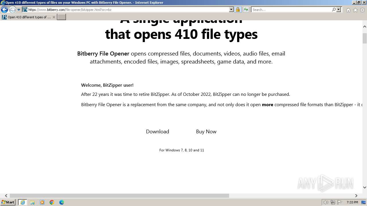Open a new blank tab
This screenshot has width=367, height=206.
coord(62,17)
